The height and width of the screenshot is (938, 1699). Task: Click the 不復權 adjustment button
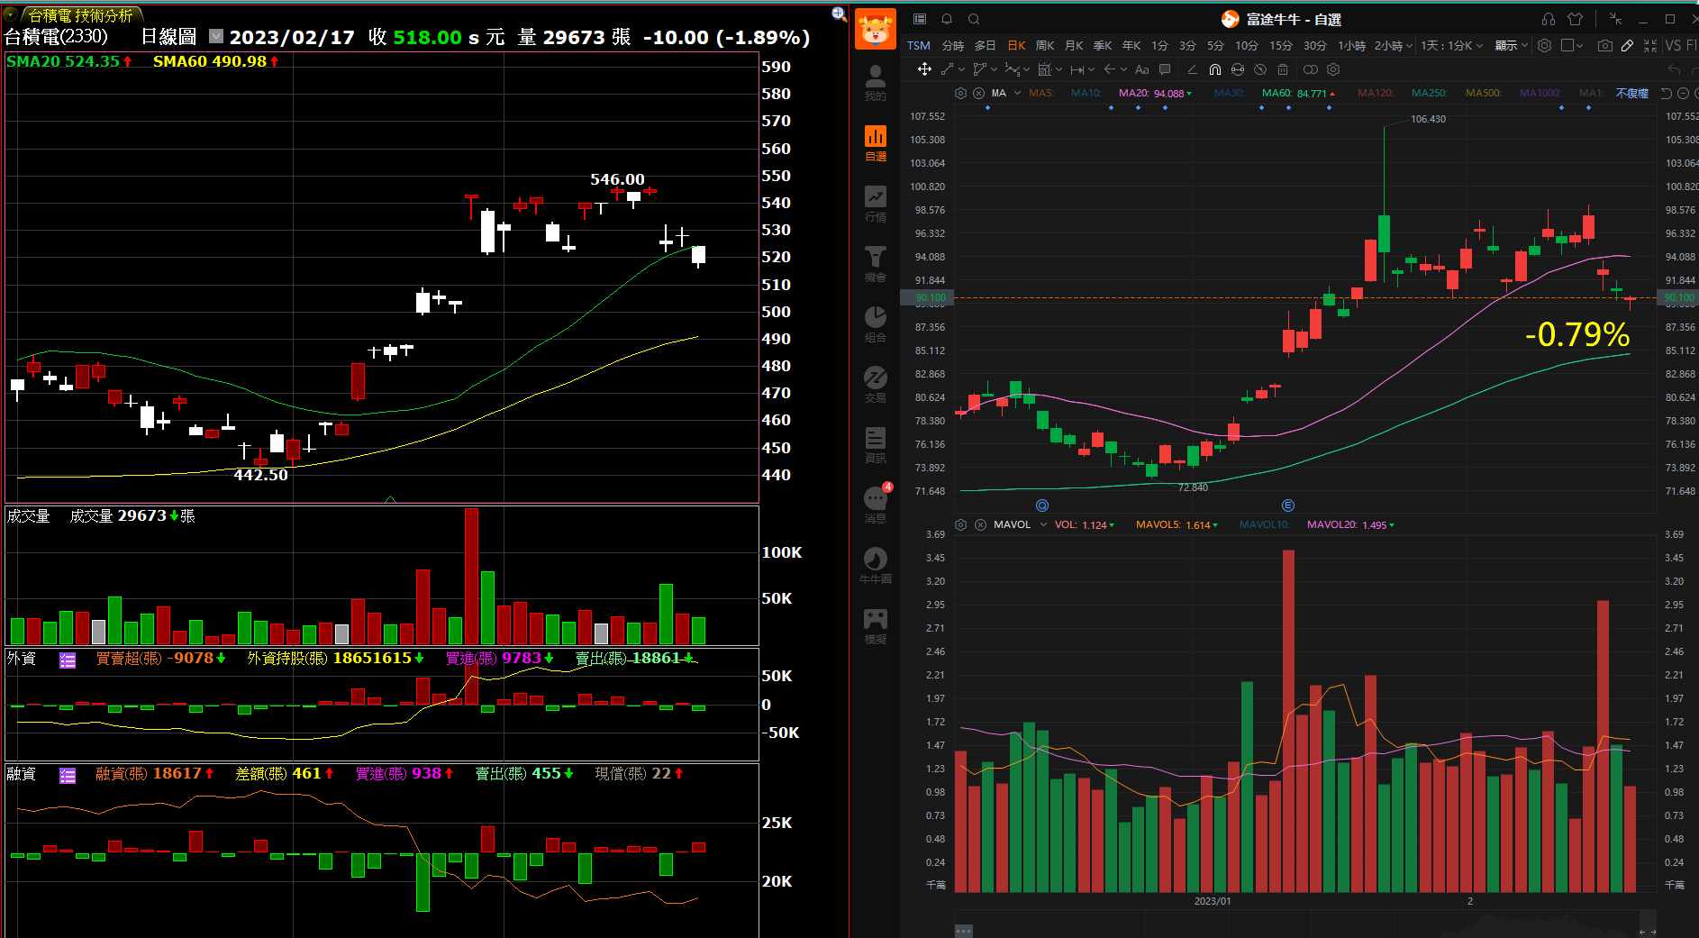[1631, 93]
